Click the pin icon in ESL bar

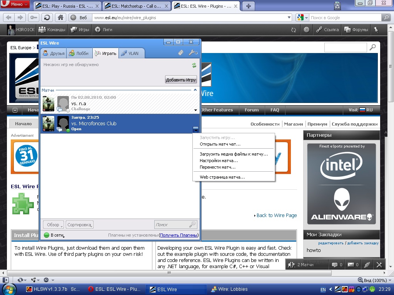376,30
